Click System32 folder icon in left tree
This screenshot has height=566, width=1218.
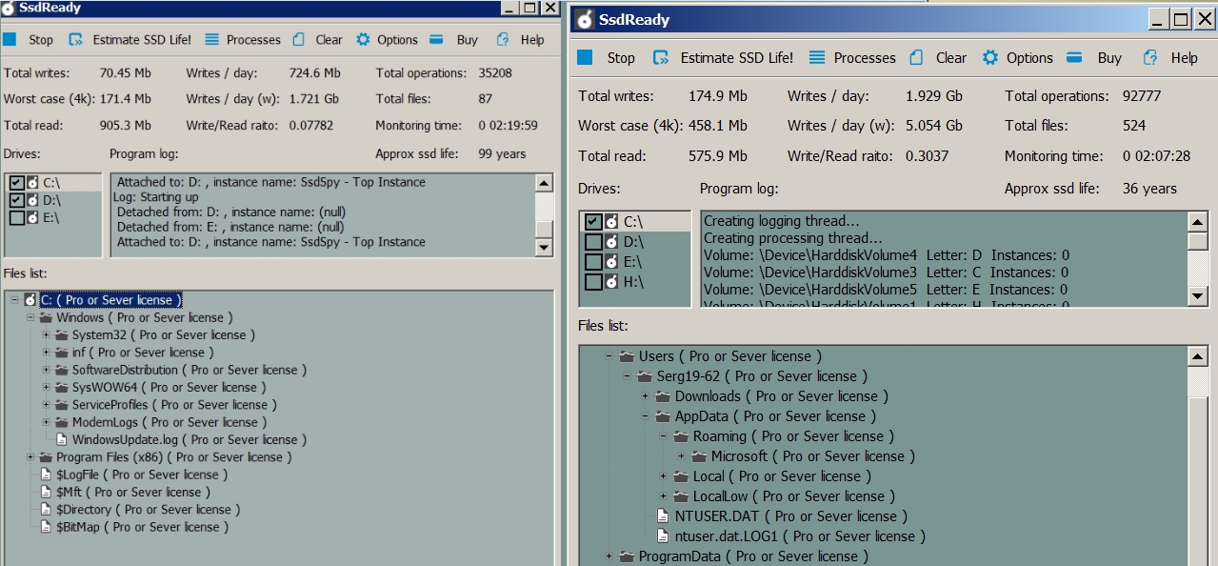point(62,335)
